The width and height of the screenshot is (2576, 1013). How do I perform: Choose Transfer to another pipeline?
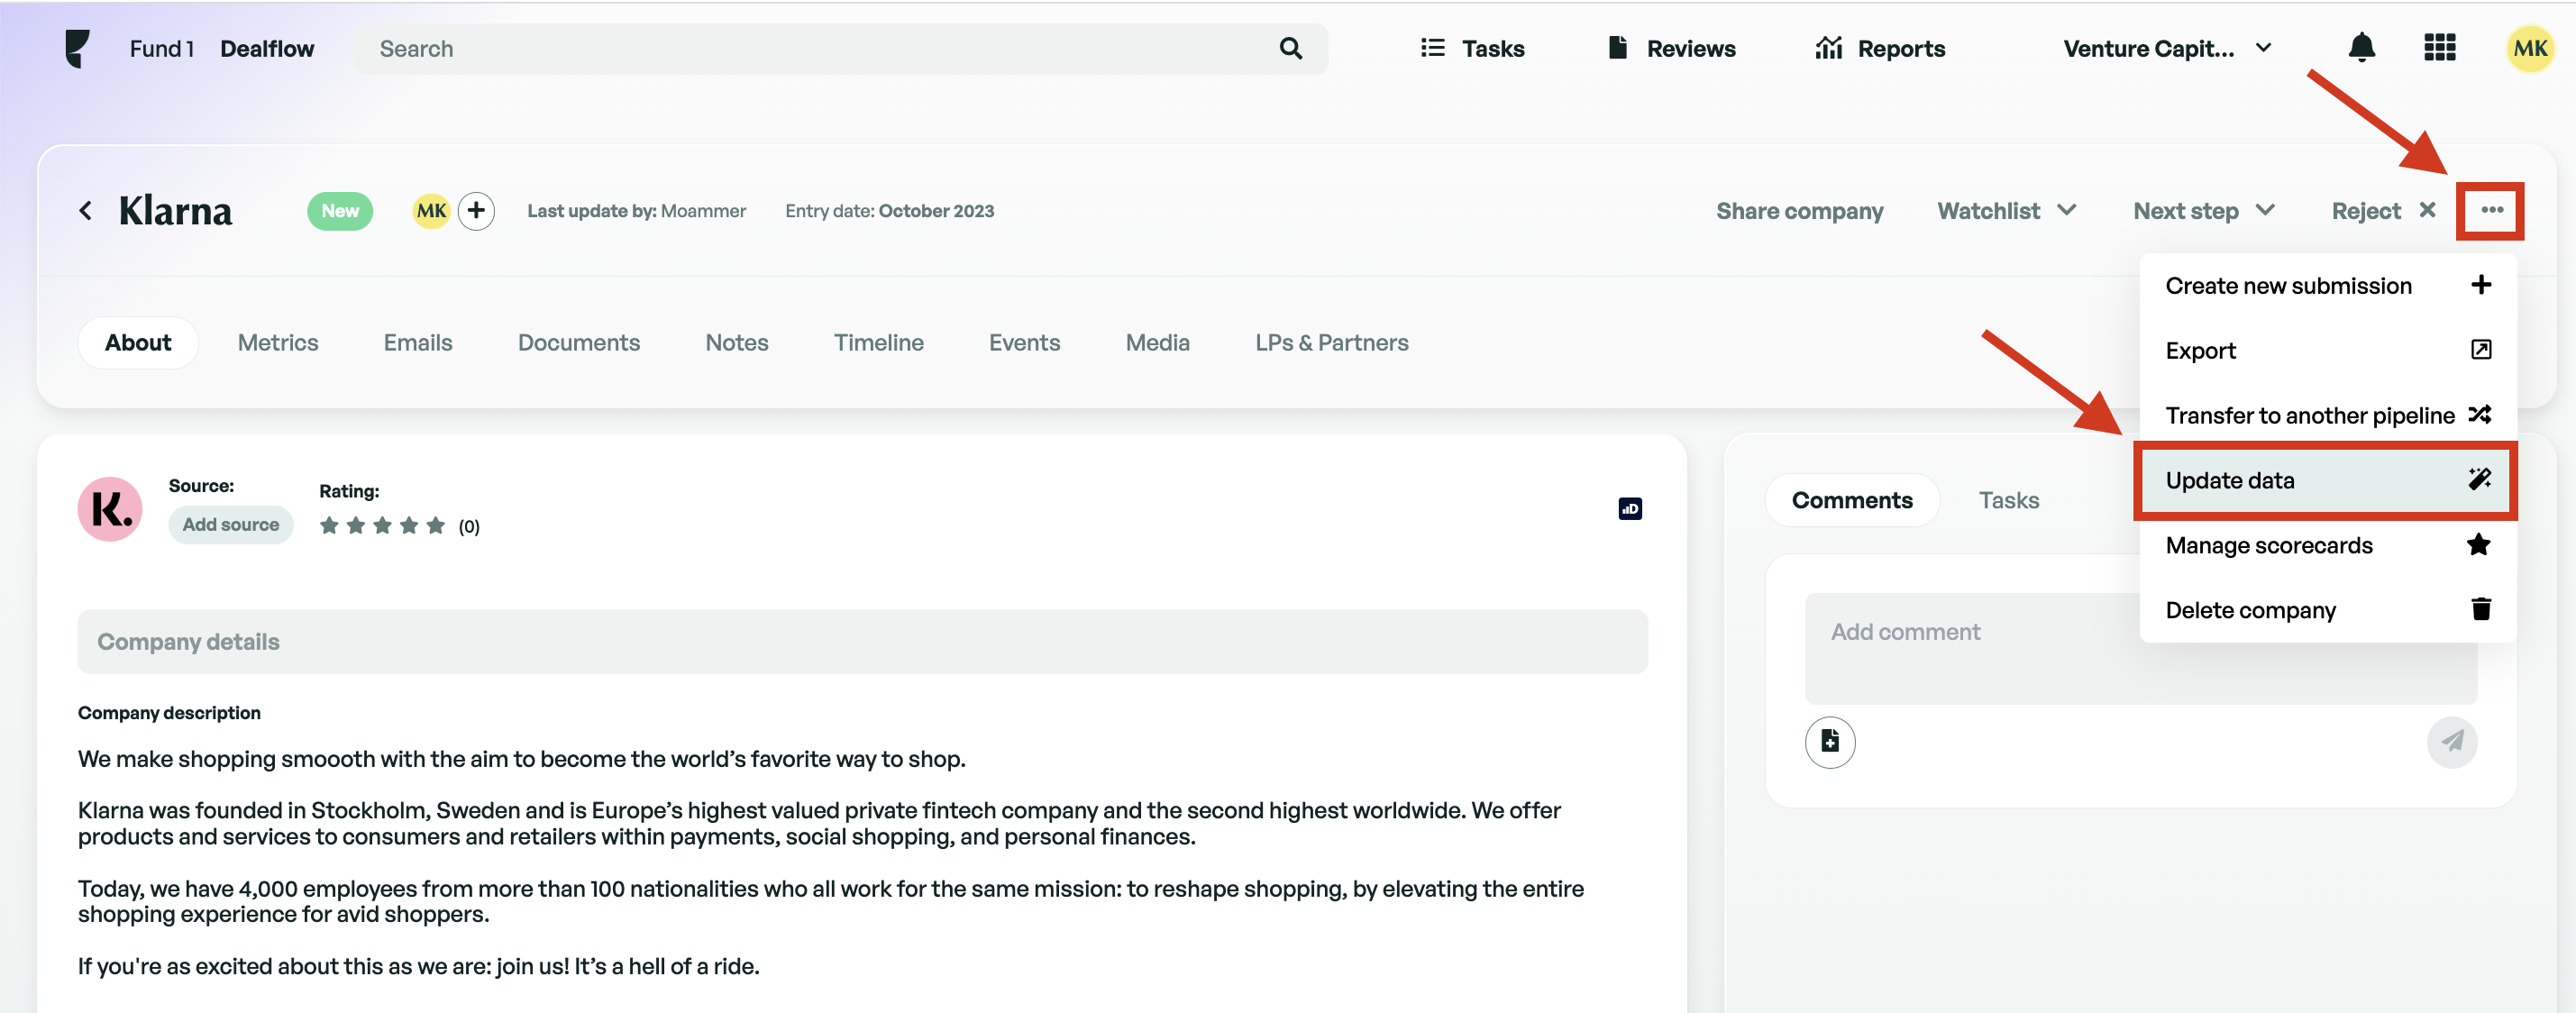2327,415
